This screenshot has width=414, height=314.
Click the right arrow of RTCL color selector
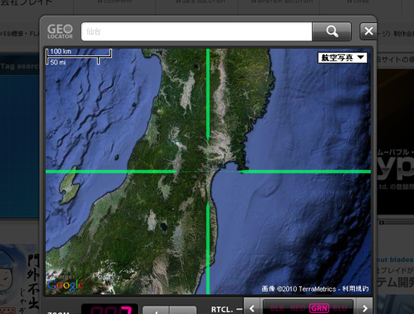(365, 308)
